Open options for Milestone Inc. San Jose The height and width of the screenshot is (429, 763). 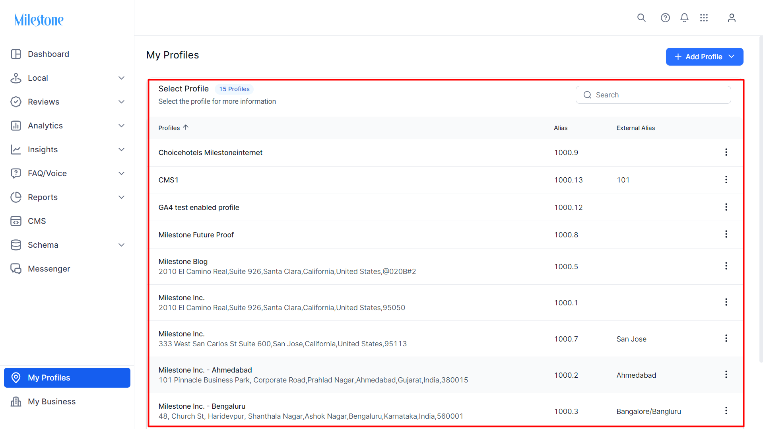click(726, 338)
